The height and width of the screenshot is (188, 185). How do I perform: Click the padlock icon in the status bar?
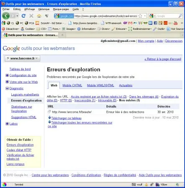coord(146,185)
